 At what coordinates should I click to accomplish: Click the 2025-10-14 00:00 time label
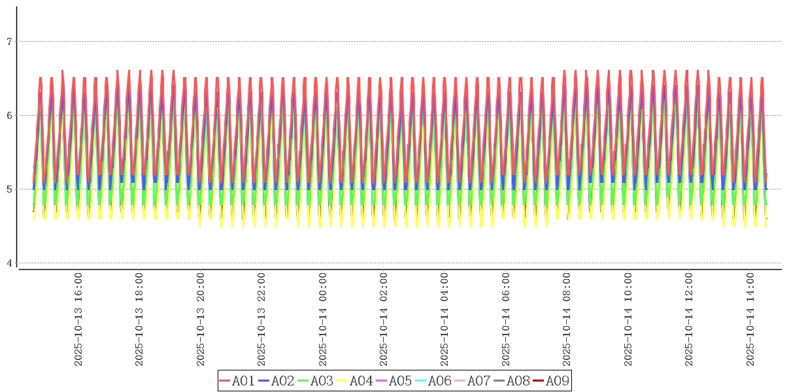(x=322, y=319)
